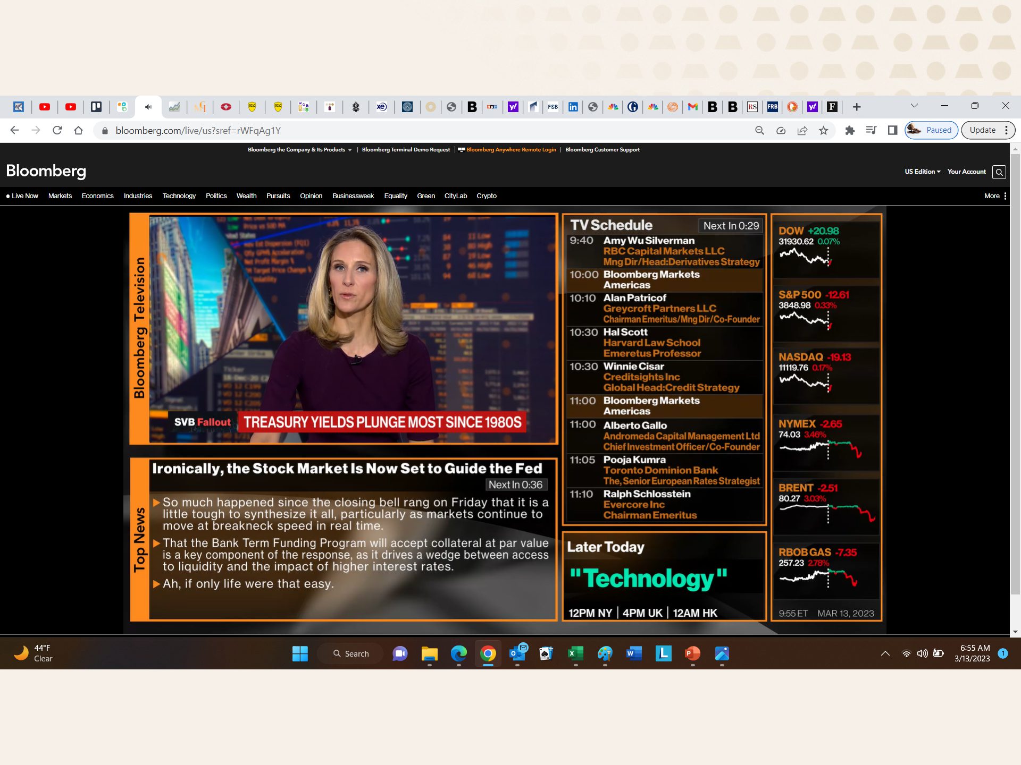
Task: Open PowerPoint from taskbar
Action: pyautogui.click(x=692, y=653)
